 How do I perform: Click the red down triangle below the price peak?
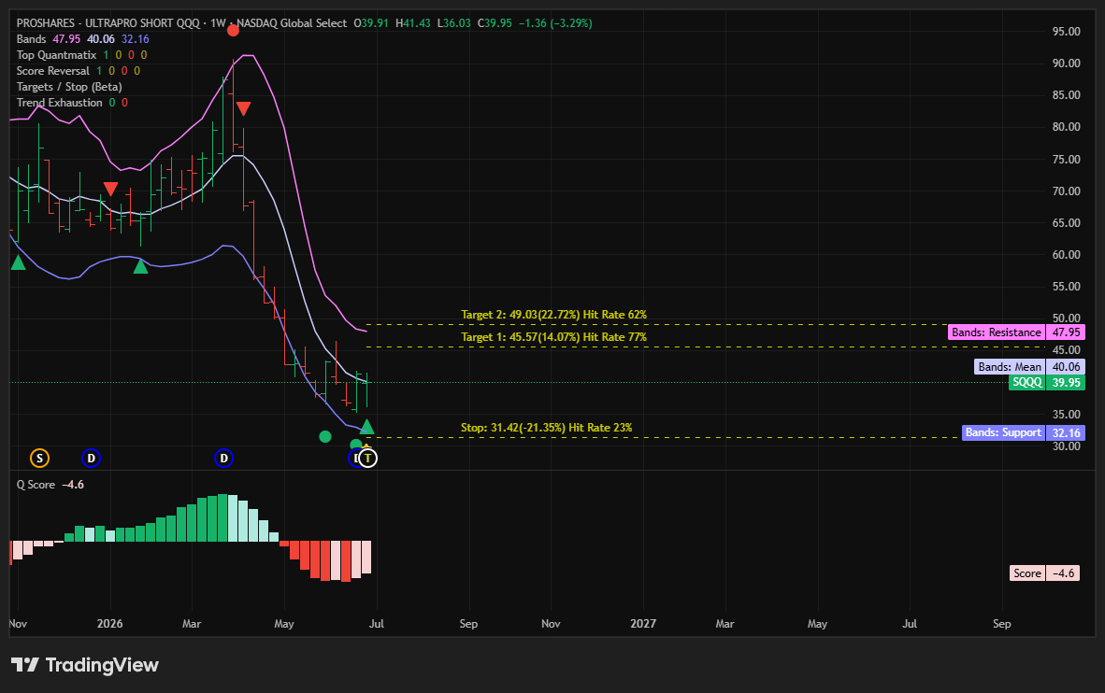[x=243, y=108]
